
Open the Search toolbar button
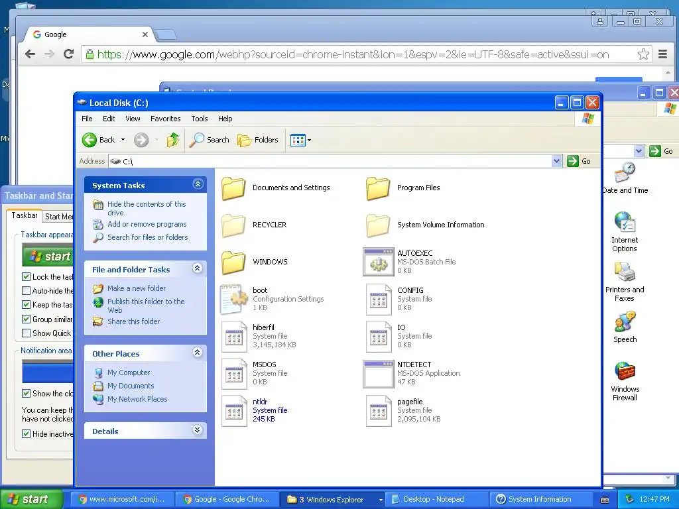[x=209, y=140]
